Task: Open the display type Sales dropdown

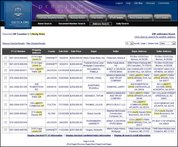Action: point(168,43)
